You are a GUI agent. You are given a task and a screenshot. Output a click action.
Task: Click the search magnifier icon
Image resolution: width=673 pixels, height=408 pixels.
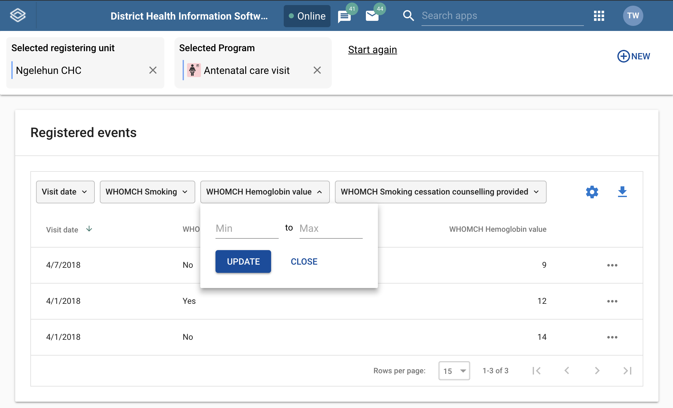click(x=408, y=15)
